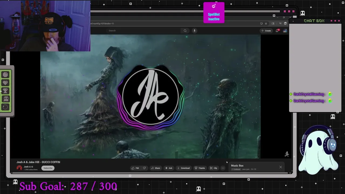Click the circle icon in left overlay panel
This screenshot has height=194, width=345.
[x=5, y=75]
